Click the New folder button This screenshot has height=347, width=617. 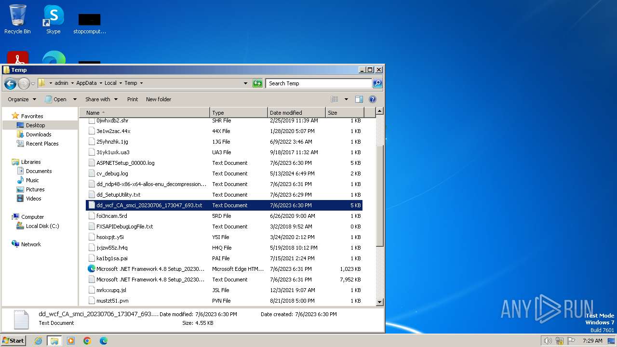point(159,99)
